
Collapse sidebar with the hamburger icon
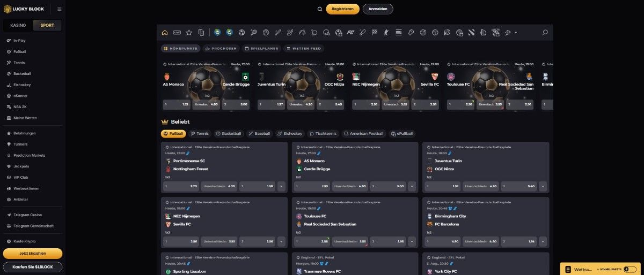(59, 9)
